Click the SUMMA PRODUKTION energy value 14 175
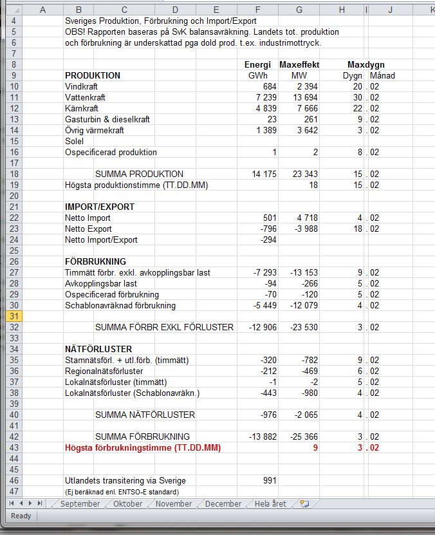Screen dimensions: 435x535 coord(264,174)
